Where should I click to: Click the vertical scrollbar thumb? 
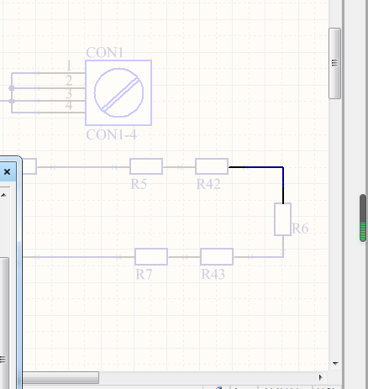[335, 63]
